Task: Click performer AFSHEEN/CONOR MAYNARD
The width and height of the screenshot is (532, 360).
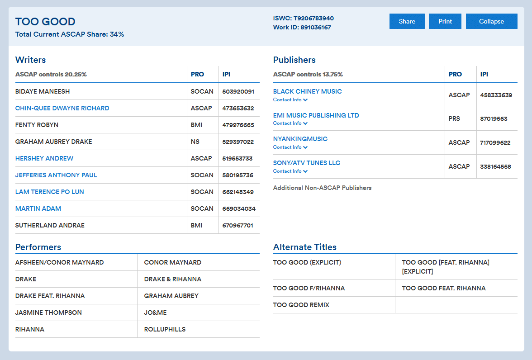Action: 59,263
